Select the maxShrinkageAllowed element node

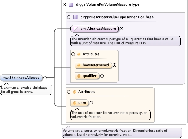coord(22,78)
